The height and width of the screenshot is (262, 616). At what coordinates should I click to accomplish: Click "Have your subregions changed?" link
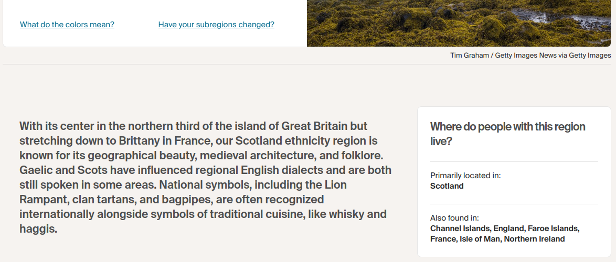(x=216, y=25)
